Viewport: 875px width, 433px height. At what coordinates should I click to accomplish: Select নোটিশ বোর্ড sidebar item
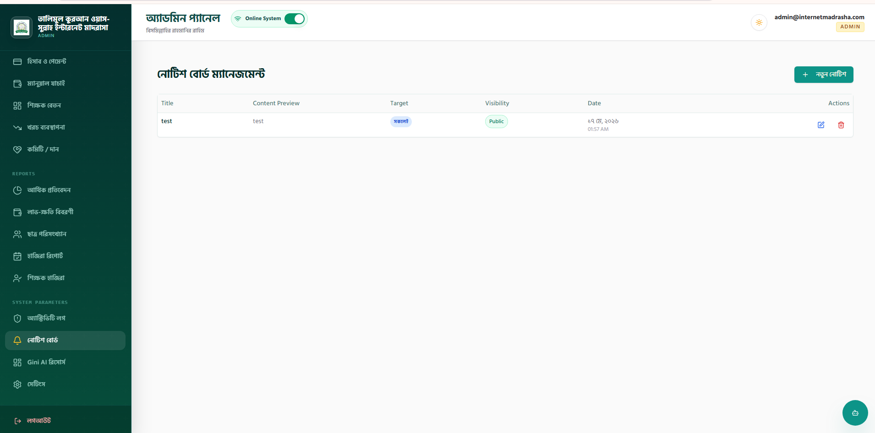[65, 340]
